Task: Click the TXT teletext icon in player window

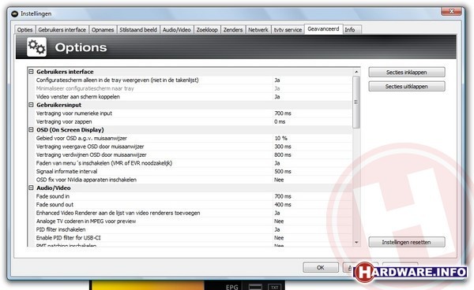Action: [x=274, y=287]
